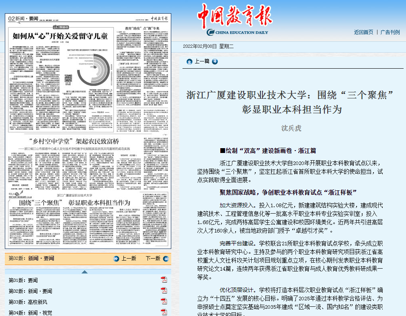Click the subheading 聚焦国家战略，争创职业本科教育试点
The height and width of the screenshot is (316, 406).
click(288, 192)
